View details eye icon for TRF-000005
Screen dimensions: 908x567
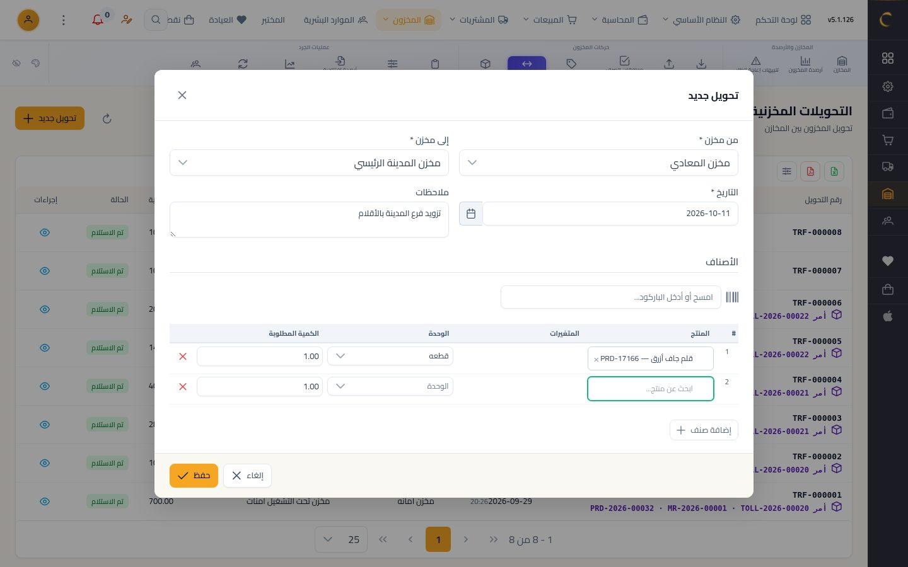(x=45, y=348)
